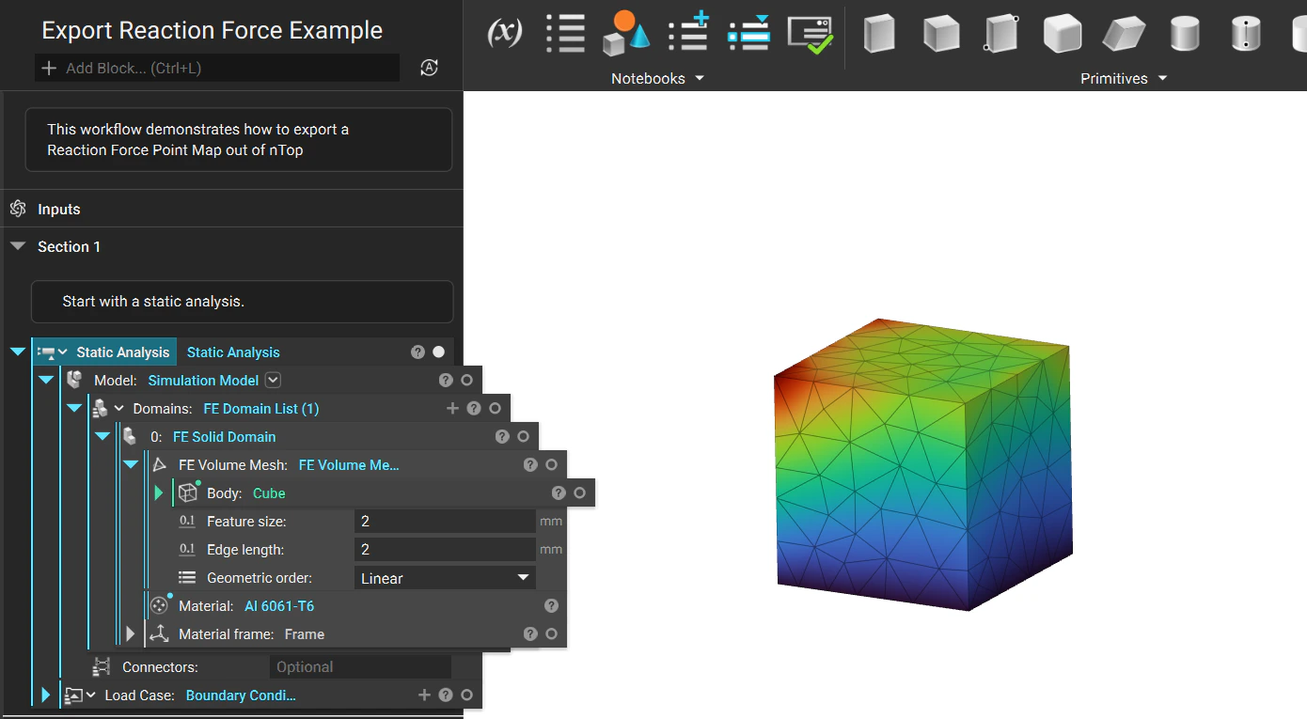Expand the Load Case row triangle
Image resolution: width=1307 pixels, height=719 pixels.
45,696
